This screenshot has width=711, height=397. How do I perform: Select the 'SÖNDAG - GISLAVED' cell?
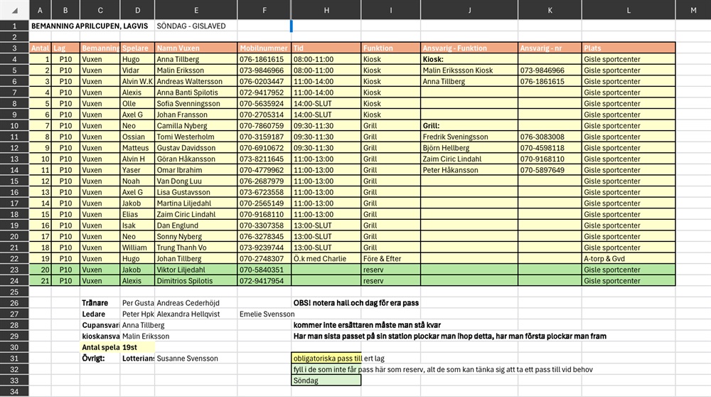point(191,26)
